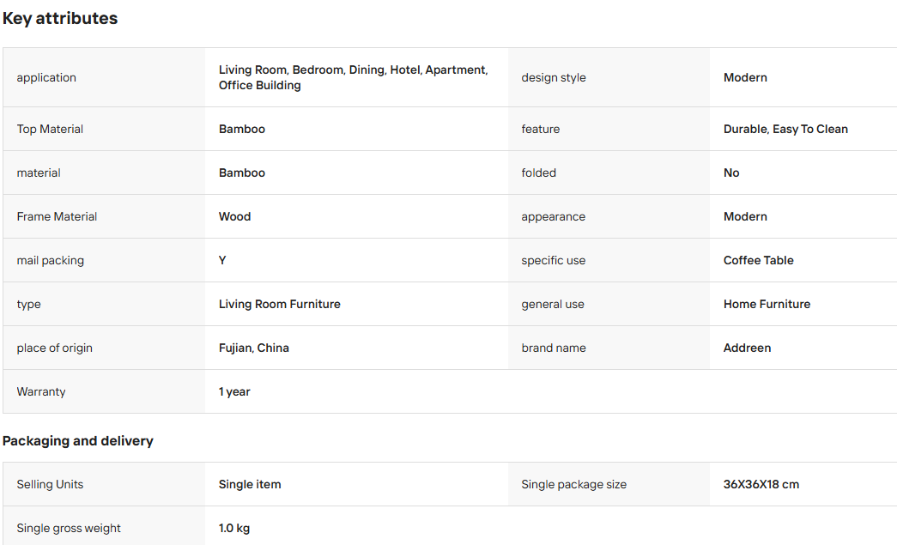Click the brand name Addreen
Viewport: 897px width, 545px height.
(747, 348)
